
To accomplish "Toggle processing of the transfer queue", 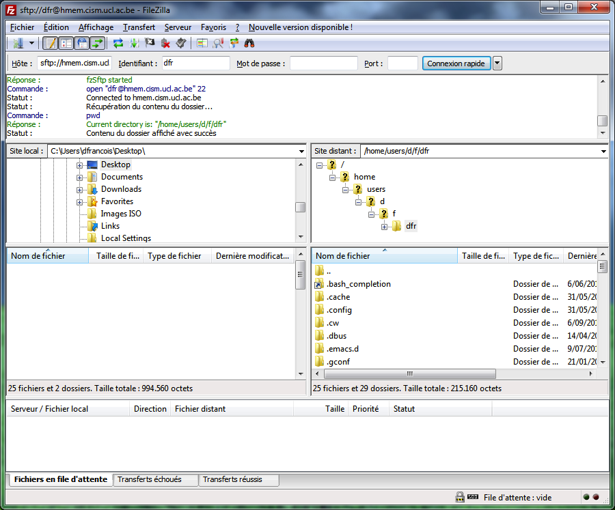I will (134, 43).
